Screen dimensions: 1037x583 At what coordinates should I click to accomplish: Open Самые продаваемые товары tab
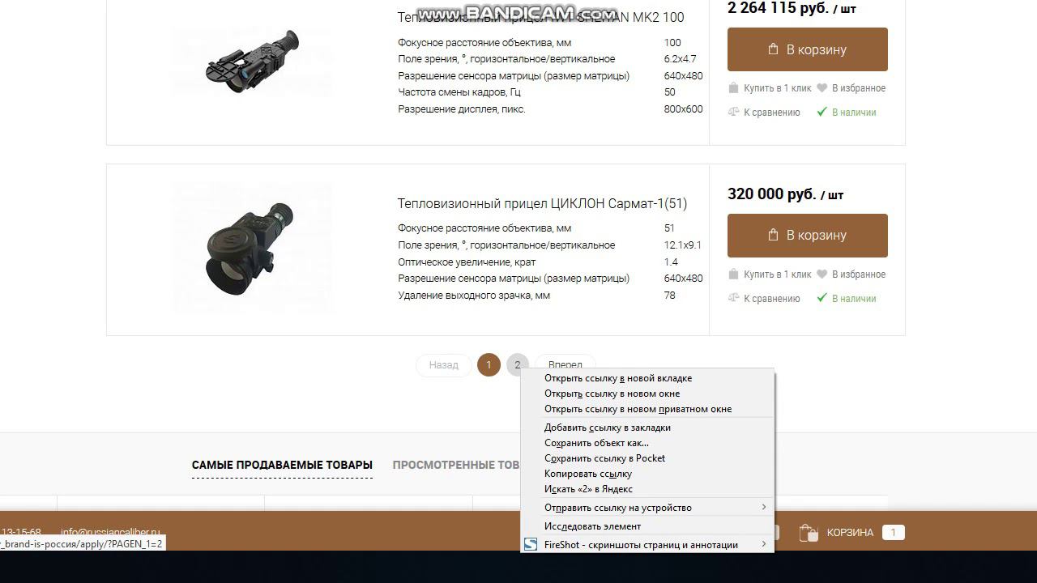(282, 465)
